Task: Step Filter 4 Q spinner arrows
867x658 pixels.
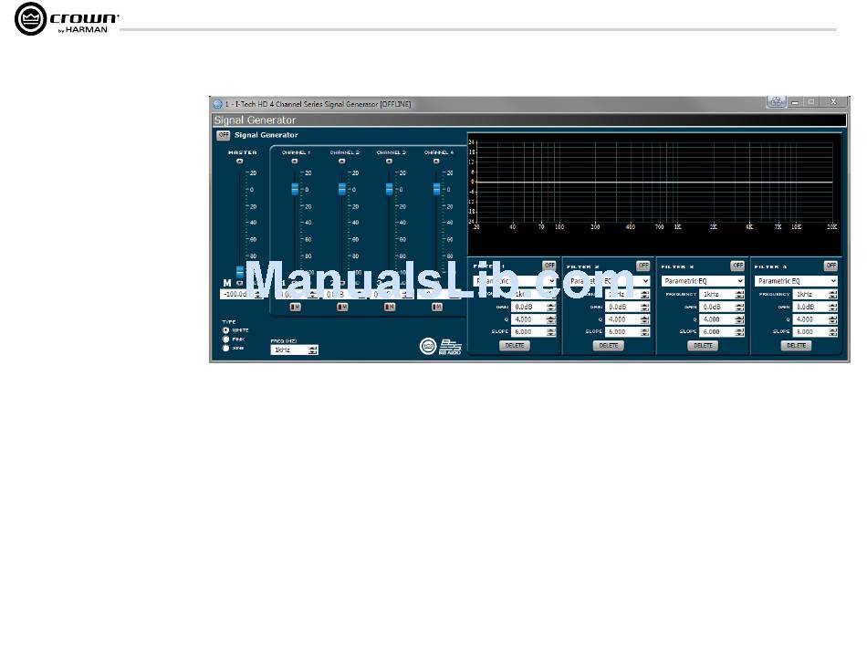Action: click(x=833, y=319)
